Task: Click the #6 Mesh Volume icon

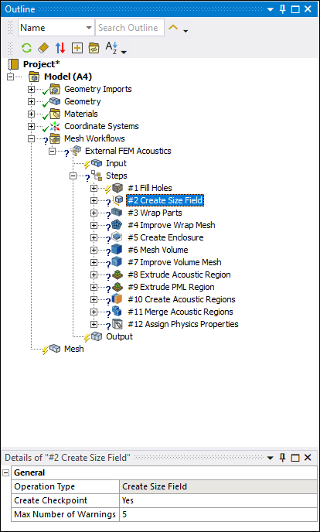Action: tap(117, 250)
